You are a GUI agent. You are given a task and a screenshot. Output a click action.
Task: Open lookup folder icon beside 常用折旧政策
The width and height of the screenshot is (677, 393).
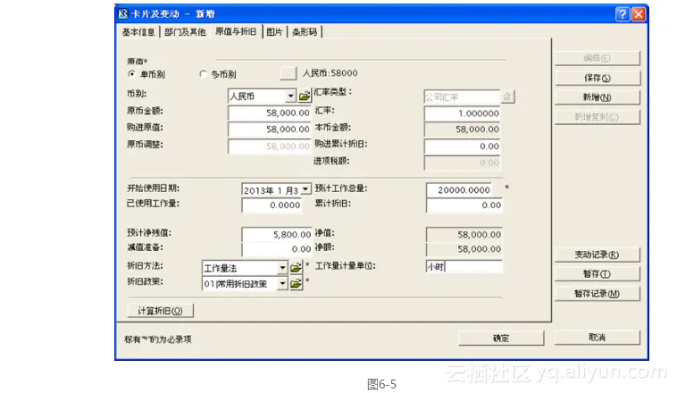(296, 284)
